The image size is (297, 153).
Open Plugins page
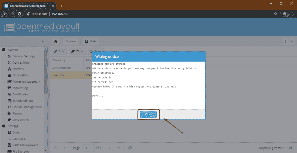click(17, 113)
